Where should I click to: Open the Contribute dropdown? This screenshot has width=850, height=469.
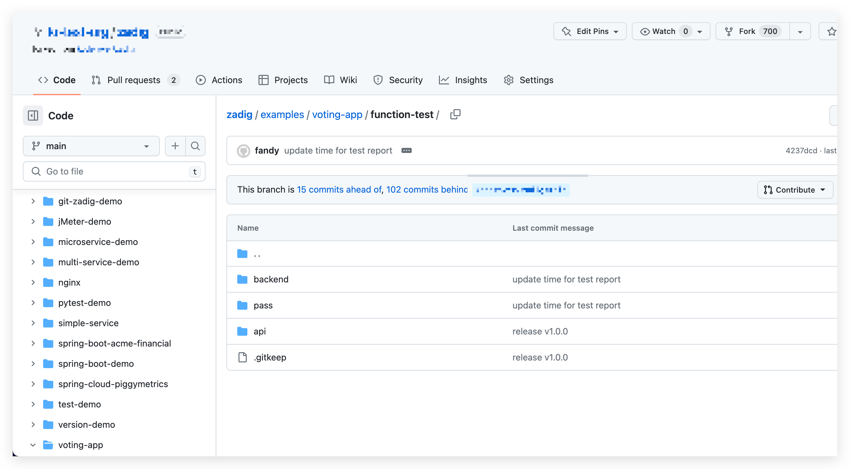click(794, 190)
